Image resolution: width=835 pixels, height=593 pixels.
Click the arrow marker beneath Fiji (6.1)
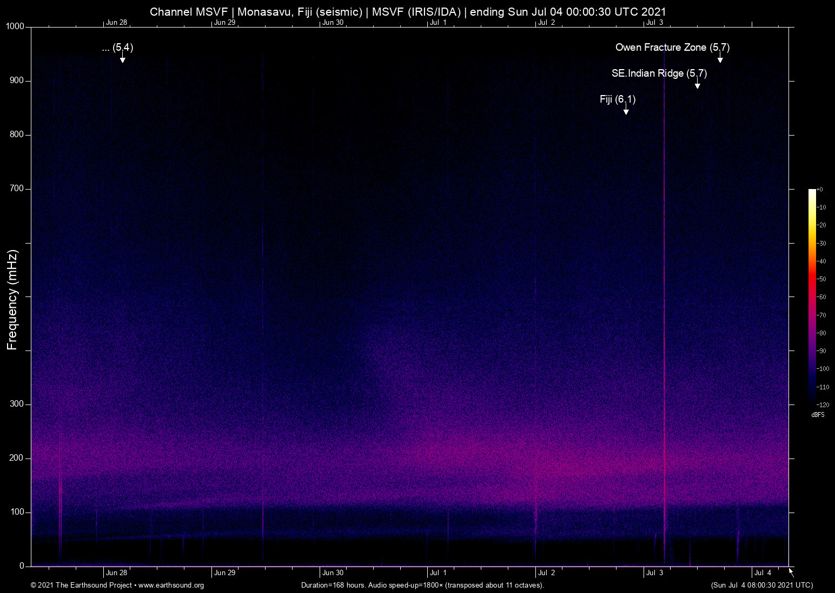click(626, 110)
